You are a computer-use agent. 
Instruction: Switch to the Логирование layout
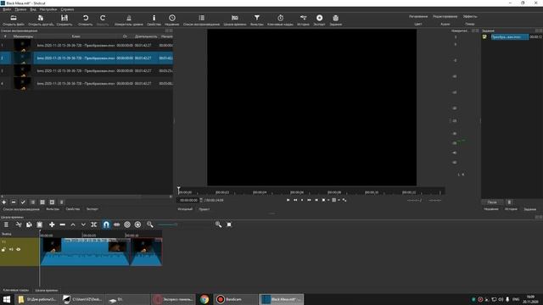click(x=418, y=17)
